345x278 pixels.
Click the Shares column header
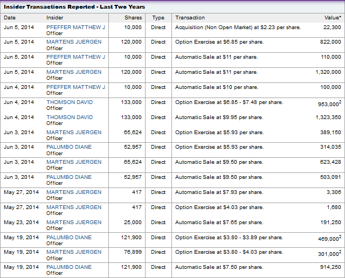133,18
